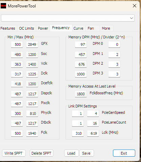141x162 pixels.
Task: Open the Power tab
Action: (x=43, y=28)
